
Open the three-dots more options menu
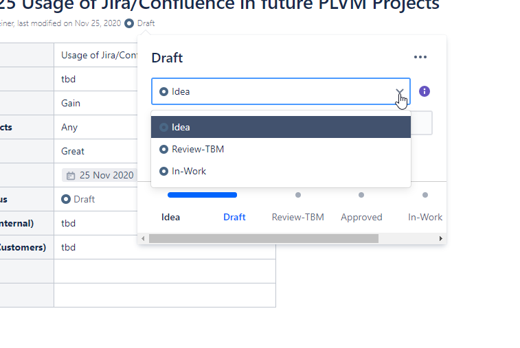tap(420, 57)
